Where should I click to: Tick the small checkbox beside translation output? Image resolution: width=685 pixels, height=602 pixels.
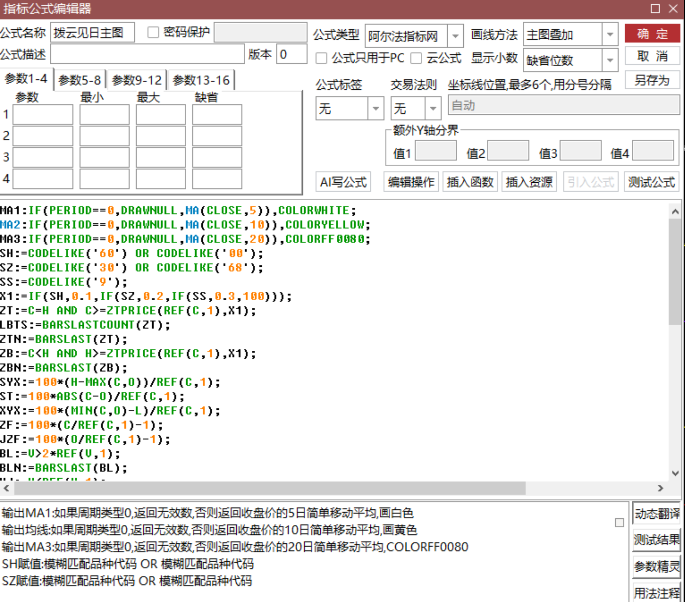click(620, 523)
